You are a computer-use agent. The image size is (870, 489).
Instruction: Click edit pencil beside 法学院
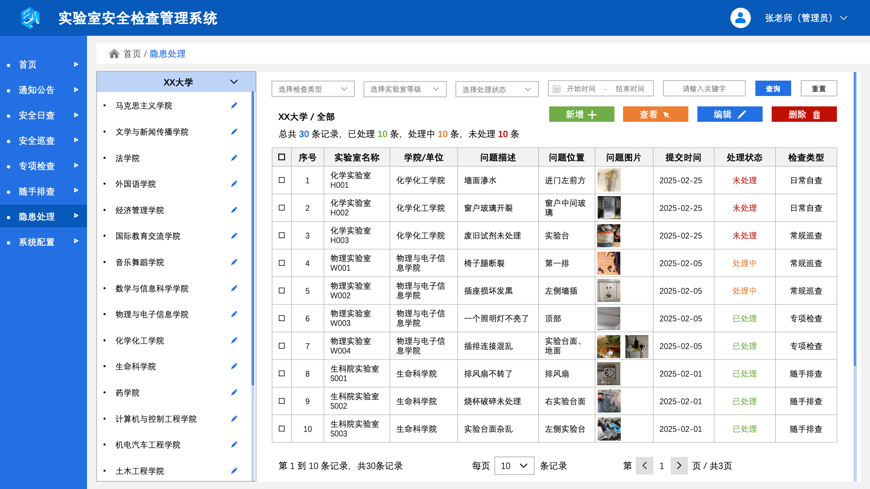[x=234, y=158]
